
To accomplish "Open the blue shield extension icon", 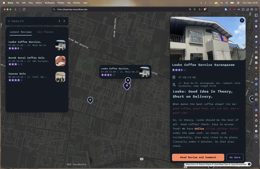I will pos(226,9).
